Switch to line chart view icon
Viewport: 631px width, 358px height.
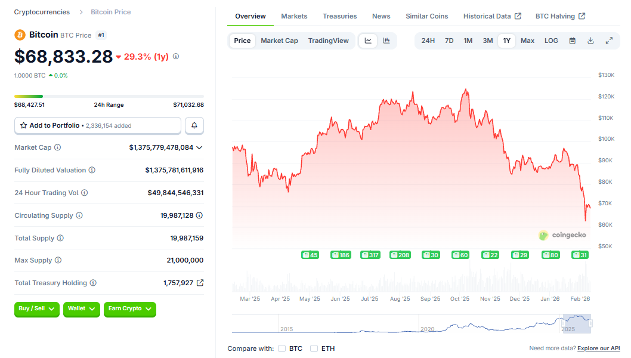(368, 41)
